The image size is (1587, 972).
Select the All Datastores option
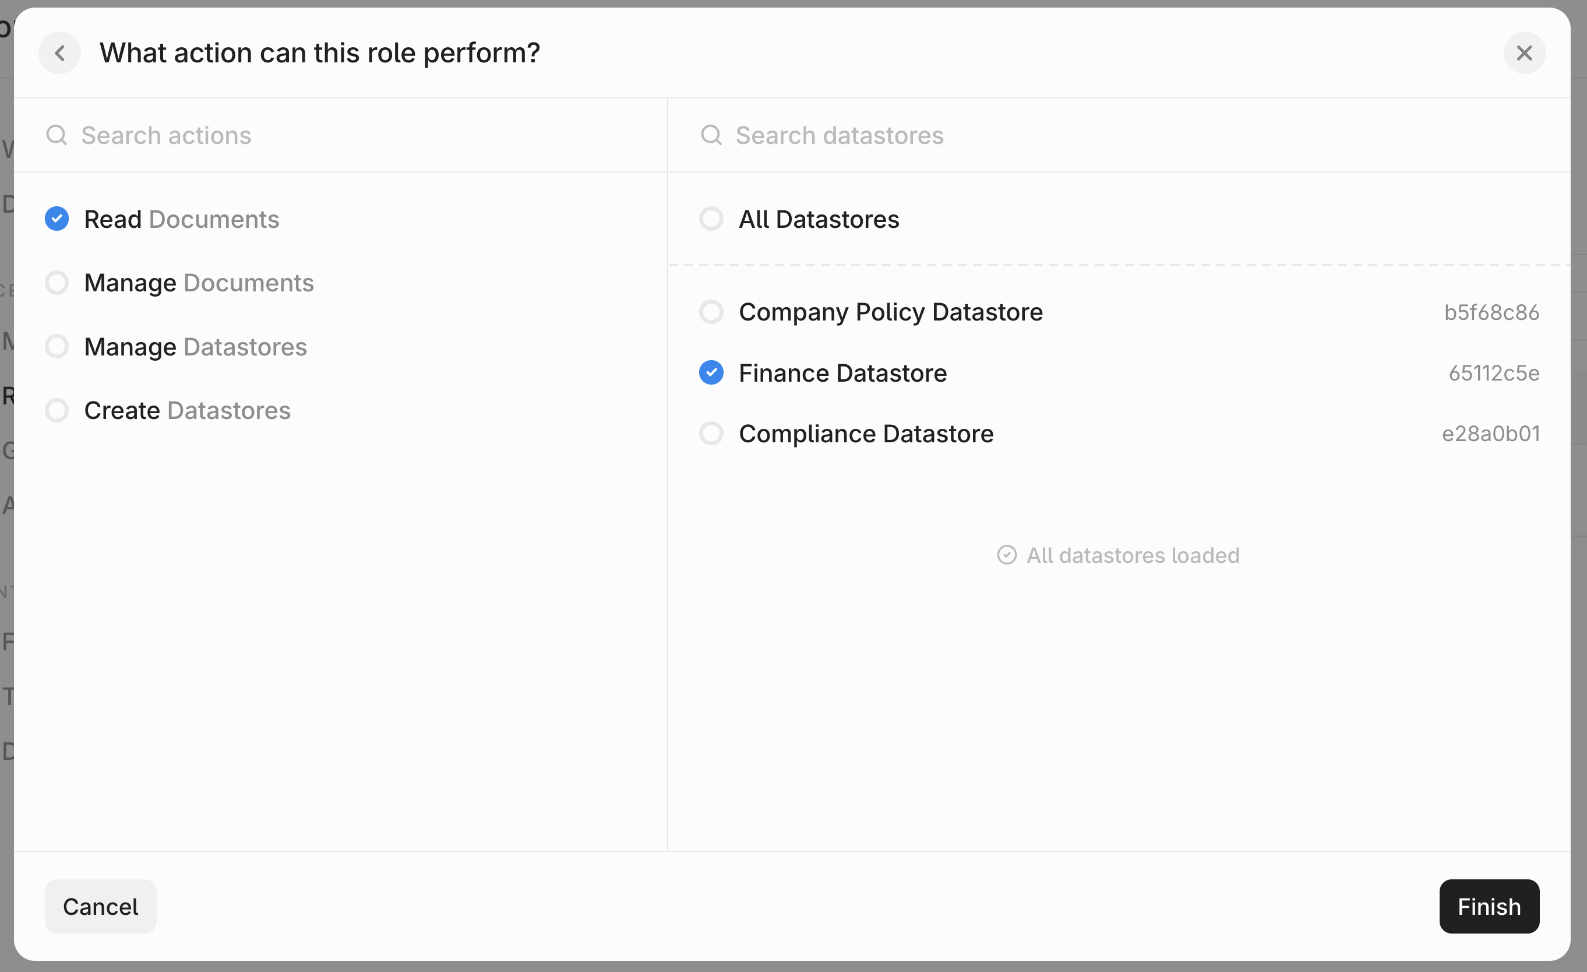click(x=711, y=219)
